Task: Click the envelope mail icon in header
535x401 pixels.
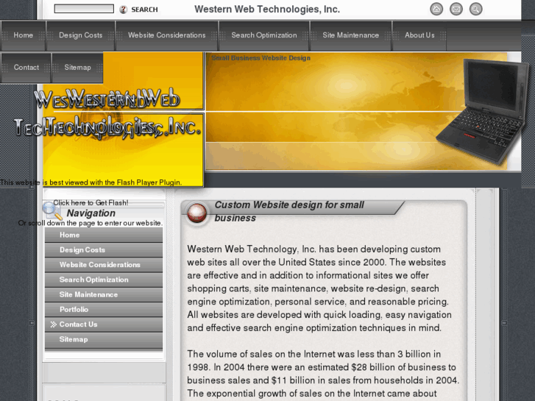Action: coord(456,10)
